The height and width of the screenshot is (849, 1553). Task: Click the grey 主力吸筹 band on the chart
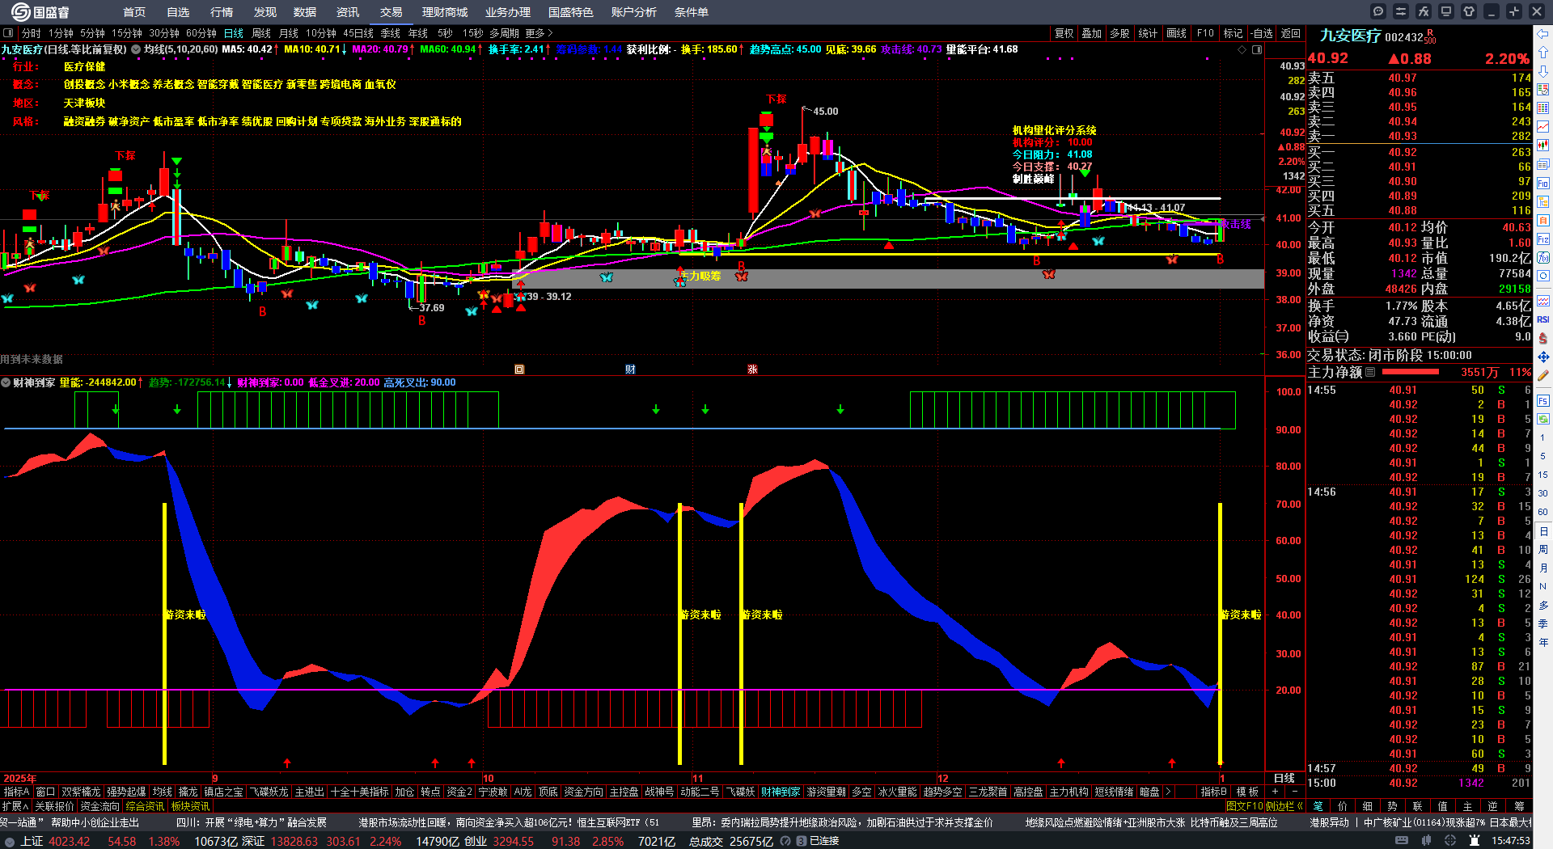pyautogui.click(x=888, y=278)
